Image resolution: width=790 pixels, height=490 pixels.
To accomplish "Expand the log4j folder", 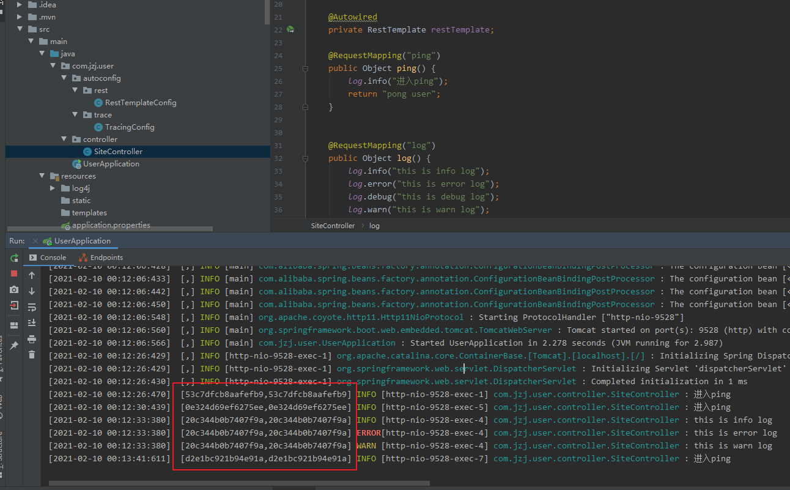I will (53, 188).
